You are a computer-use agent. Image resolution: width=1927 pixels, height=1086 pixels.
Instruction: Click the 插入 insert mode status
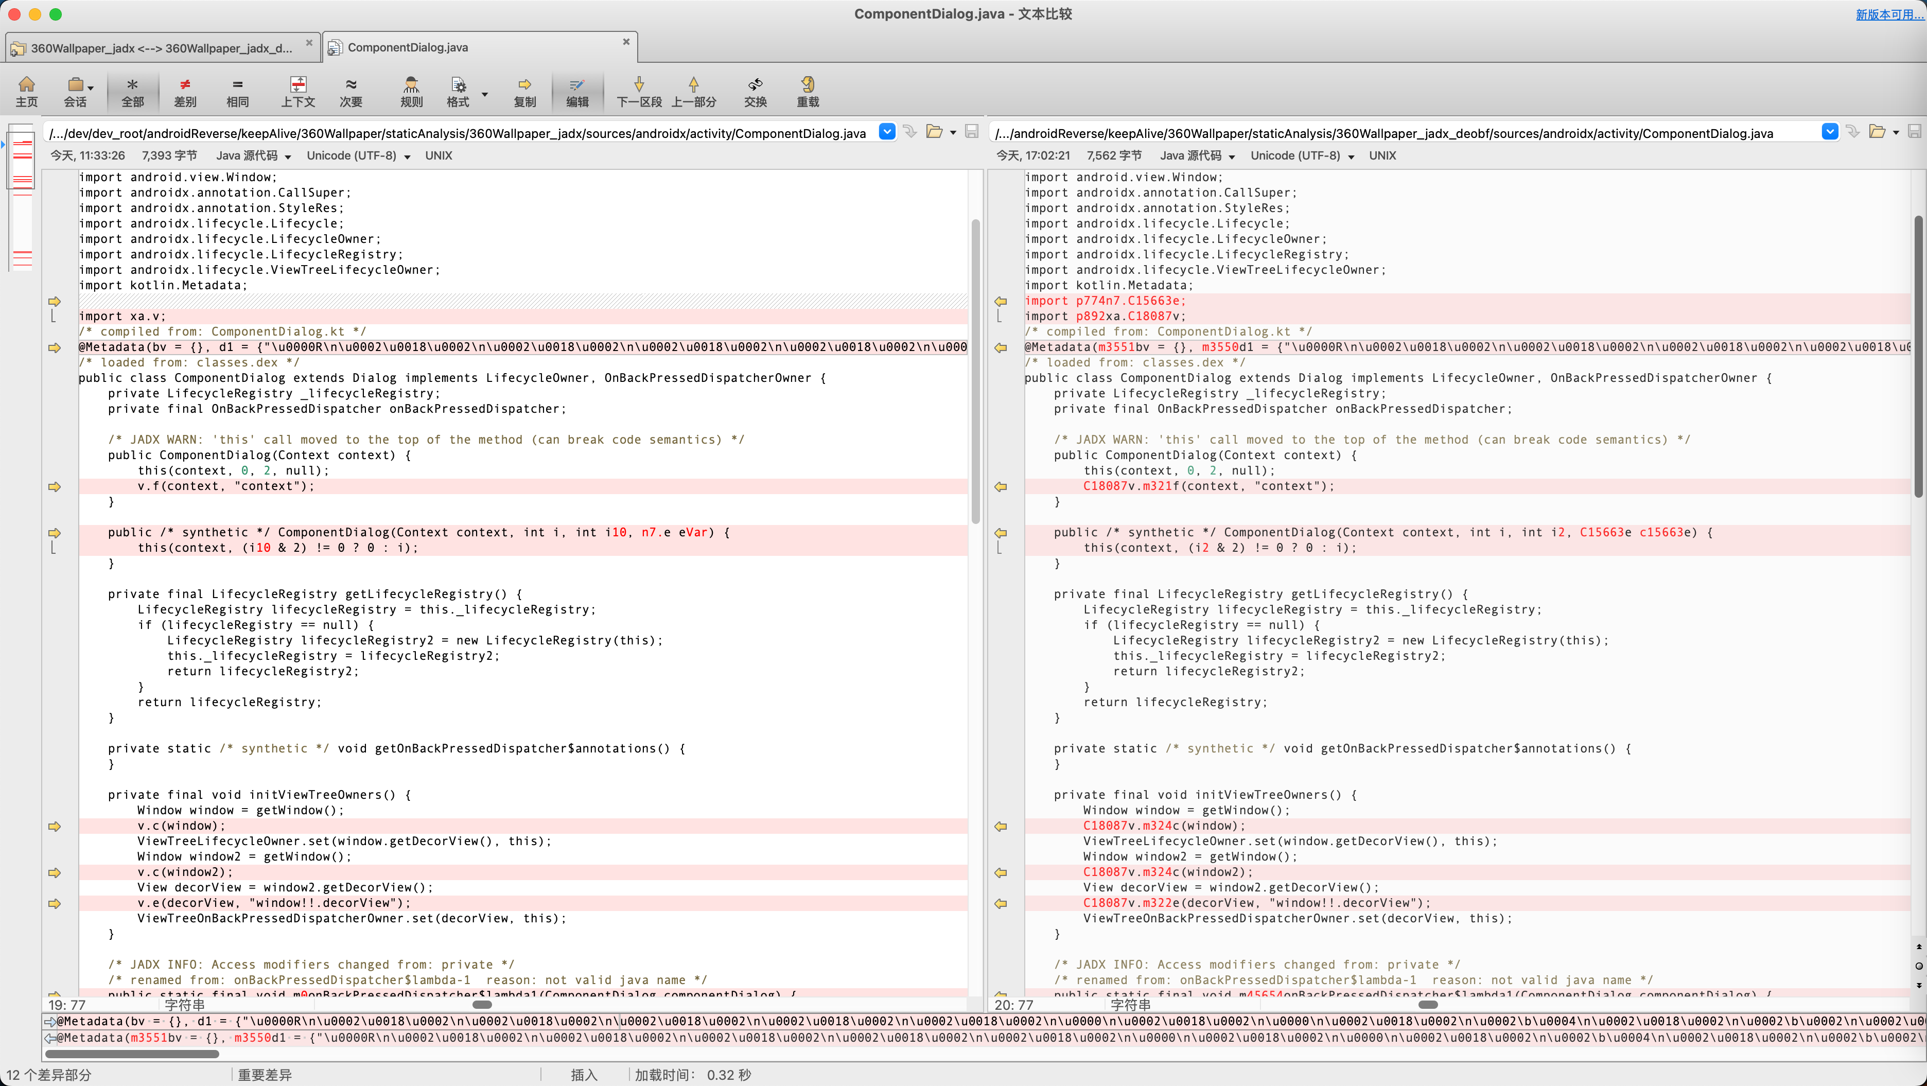[x=584, y=1075]
